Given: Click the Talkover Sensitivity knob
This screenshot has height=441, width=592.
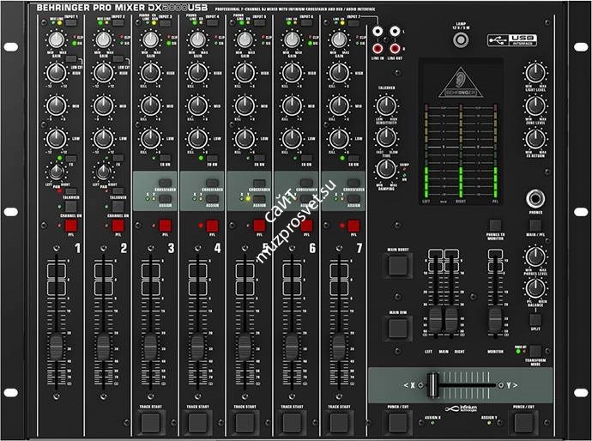Looking at the screenshot, I should [x=386, y=106].
